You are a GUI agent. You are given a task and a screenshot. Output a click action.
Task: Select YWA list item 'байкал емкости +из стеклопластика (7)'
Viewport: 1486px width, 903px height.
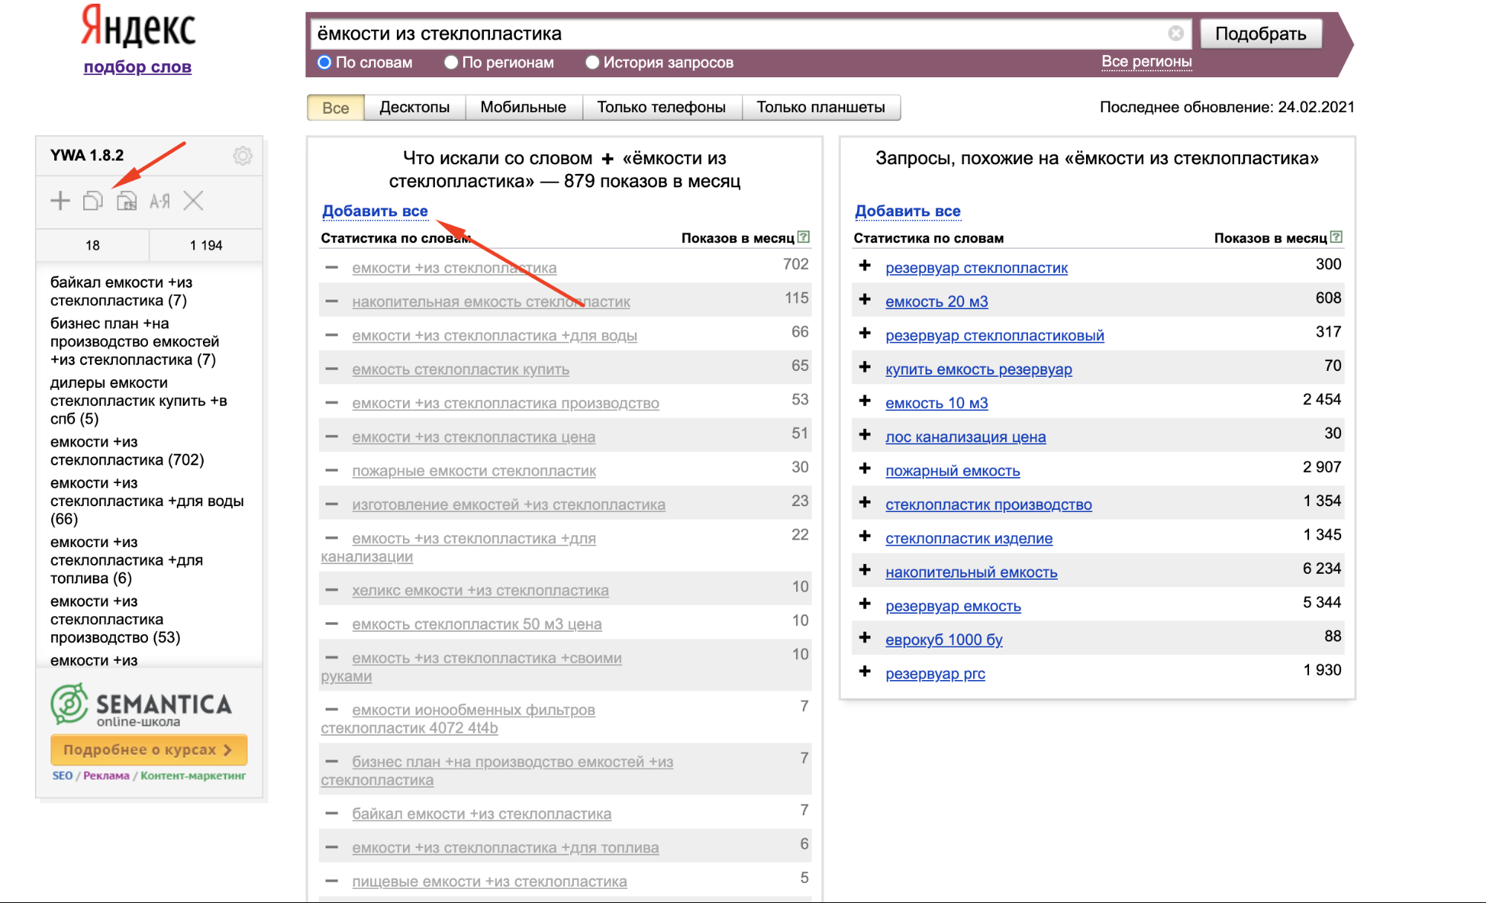click(121, 291)
